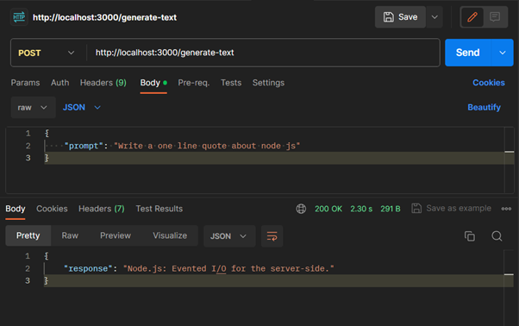The height and width of the screenshot is (326, 519).
Task: Open the POST method dropdown
Action: [x=47, y=53]
